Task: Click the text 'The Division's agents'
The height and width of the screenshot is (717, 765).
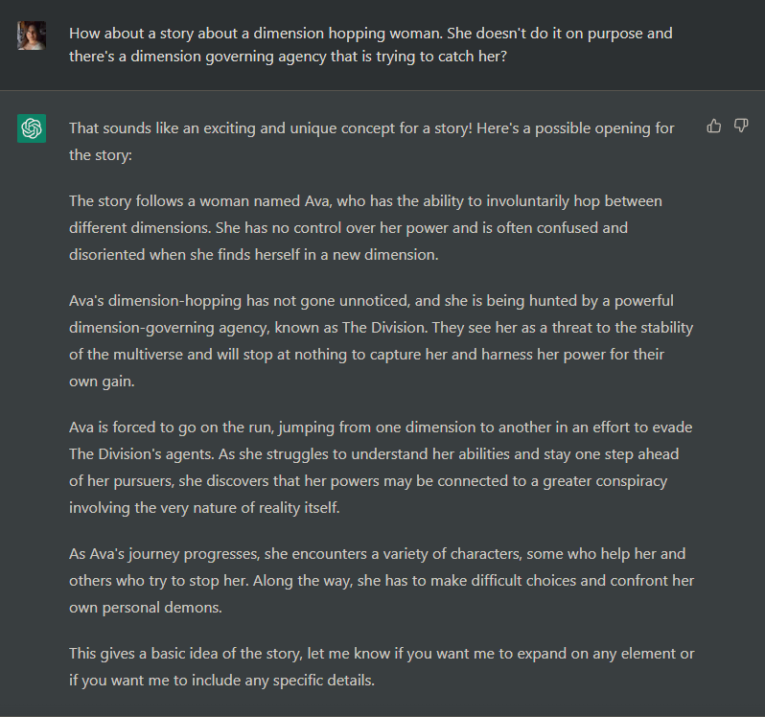Action: point(141,454)
